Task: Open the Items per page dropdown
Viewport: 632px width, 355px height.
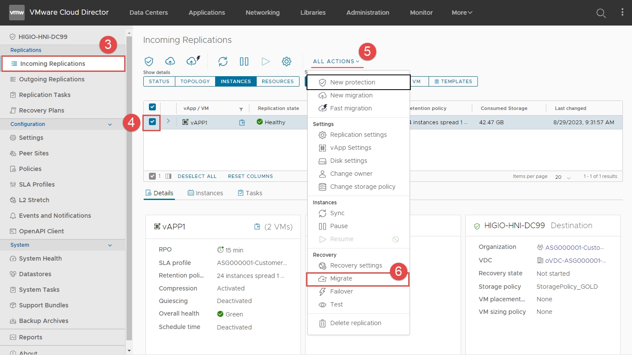Action: 563,177
